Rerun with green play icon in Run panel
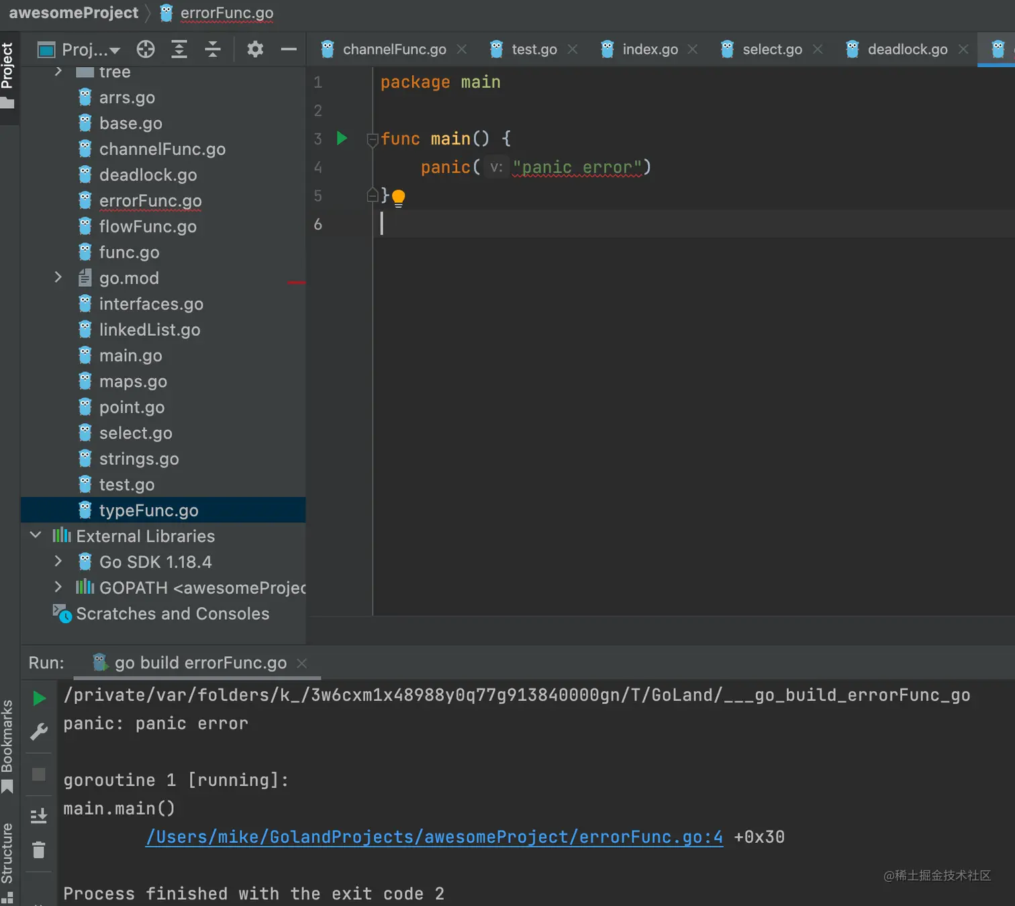The image size is (1015, 906). pyautogui.click(x=39, y=698)
